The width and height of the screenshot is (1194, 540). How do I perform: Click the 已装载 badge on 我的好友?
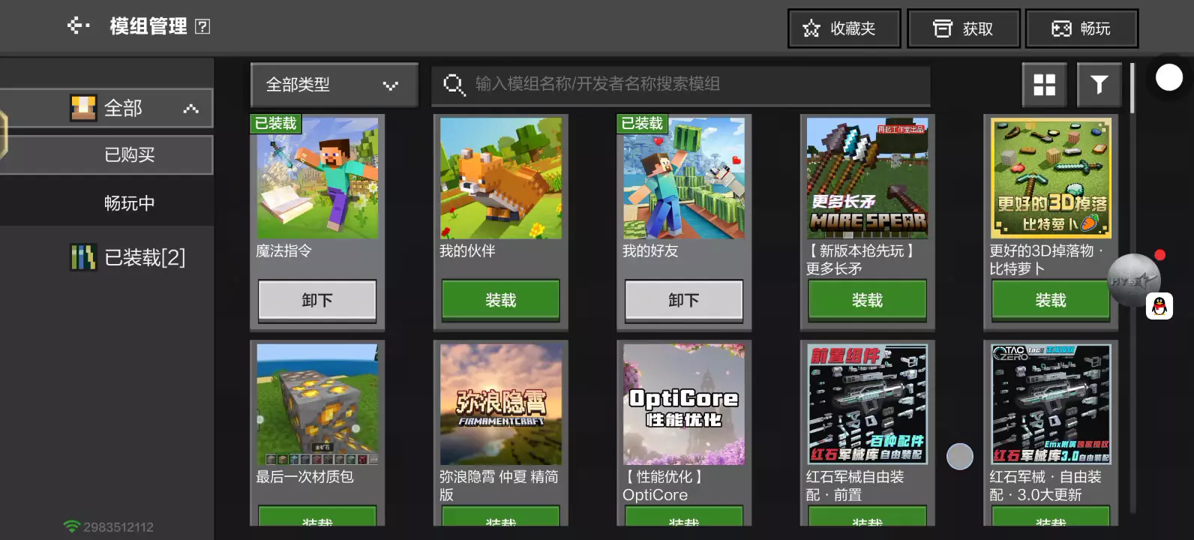point(643,124)
